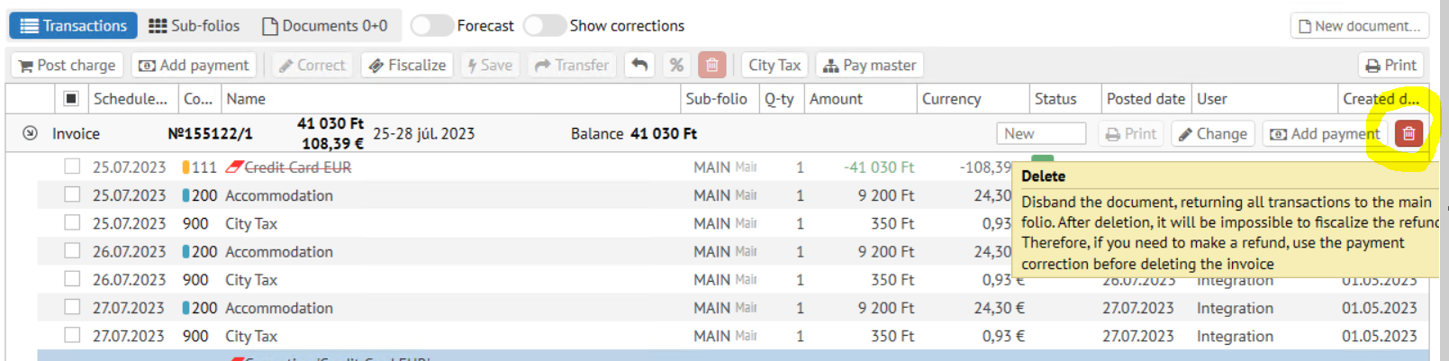
Task: Click the undo arrow icon
Action: coord(639,65)
